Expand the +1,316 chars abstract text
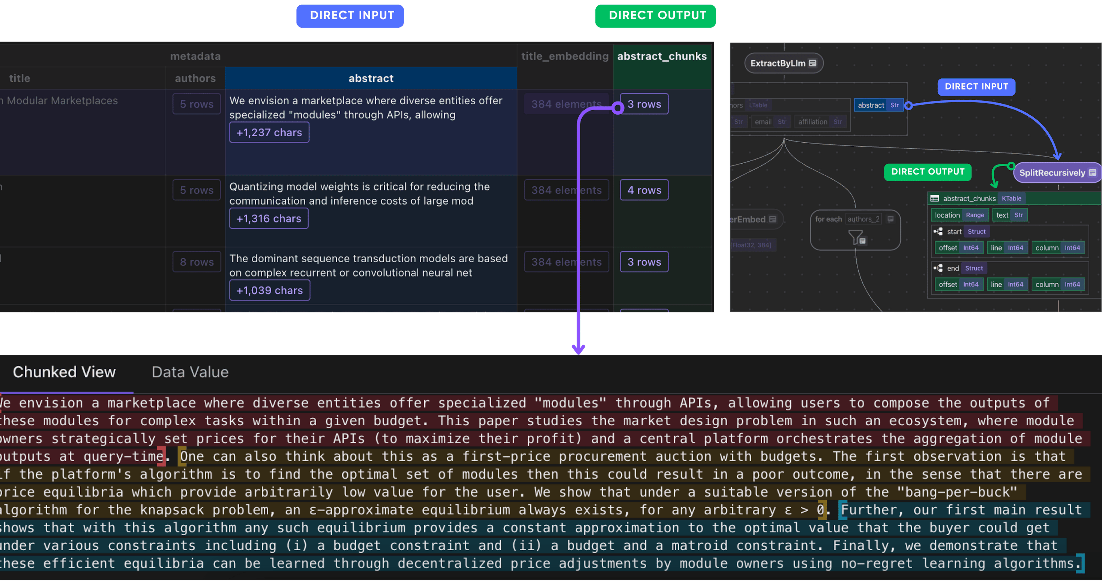 pos(269,219)
